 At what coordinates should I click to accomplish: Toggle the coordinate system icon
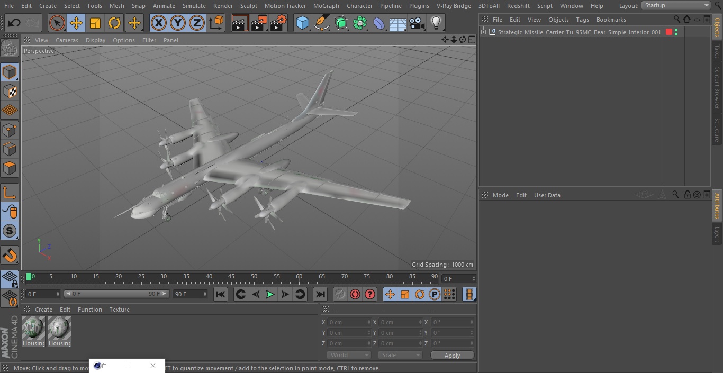pos(216,23)
